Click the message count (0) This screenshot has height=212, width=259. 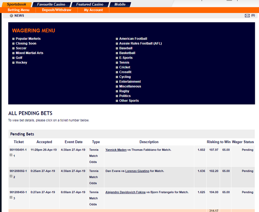click(x=253, y=16)
